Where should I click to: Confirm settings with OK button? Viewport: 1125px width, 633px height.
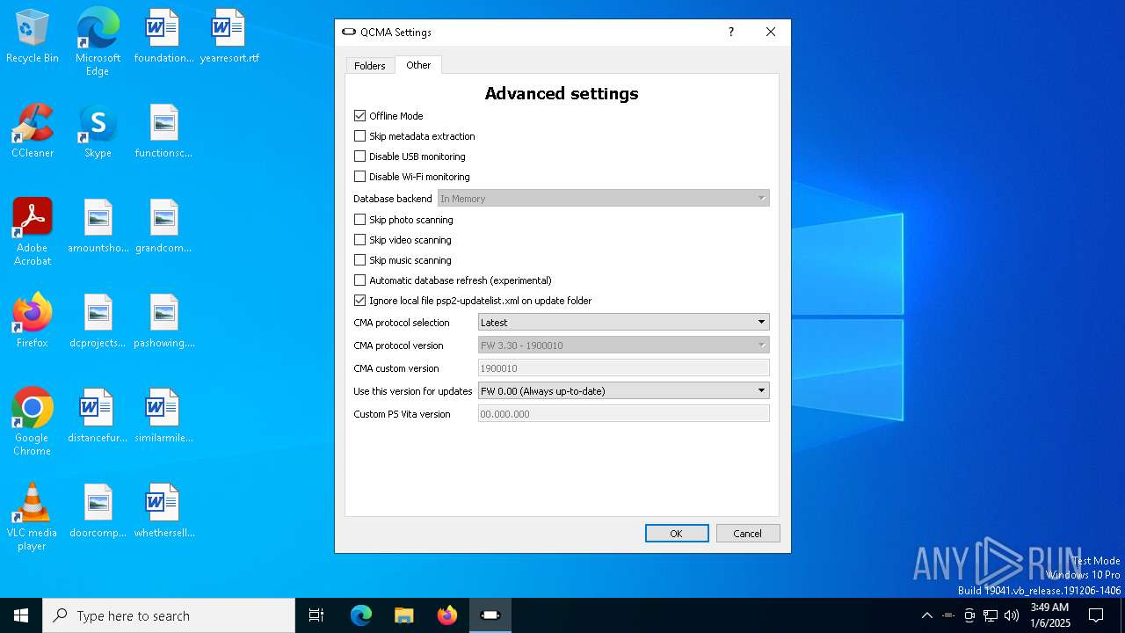coord(677,534)
